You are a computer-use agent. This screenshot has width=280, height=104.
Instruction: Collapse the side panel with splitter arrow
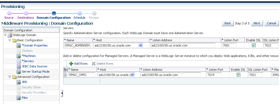62,93
